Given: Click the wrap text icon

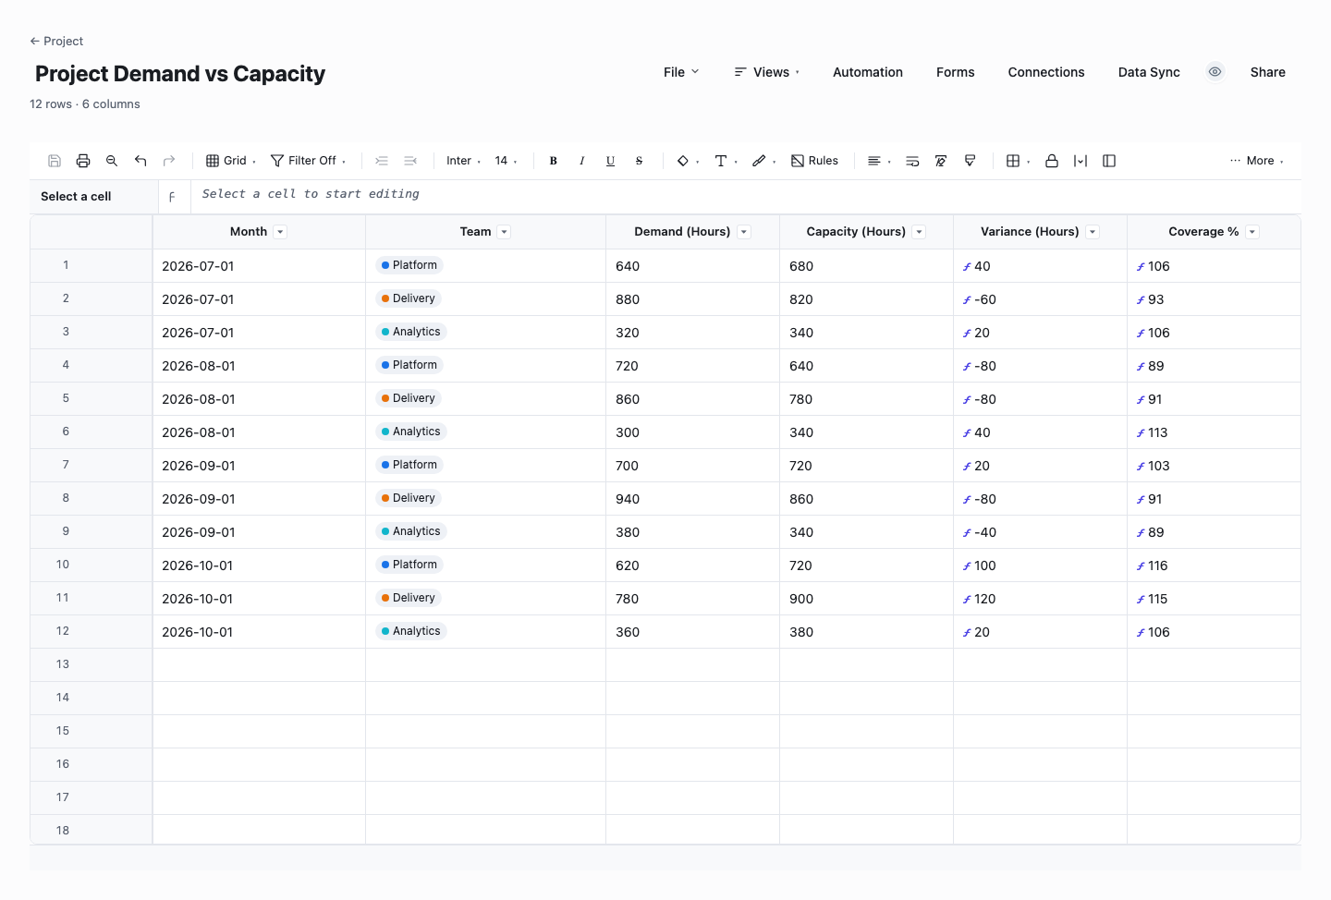Looking at the screenshot, I should (912, 161).
